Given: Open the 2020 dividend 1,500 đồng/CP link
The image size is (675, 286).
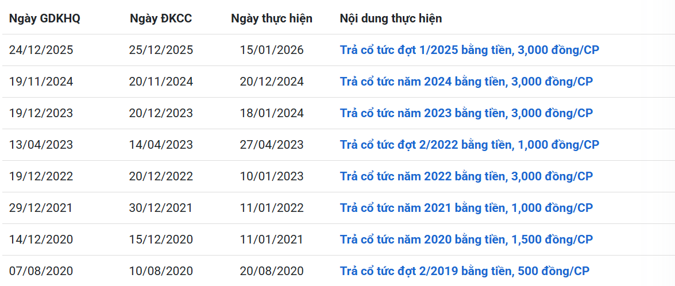Looking at the screenshot, I should coord(466,239).
